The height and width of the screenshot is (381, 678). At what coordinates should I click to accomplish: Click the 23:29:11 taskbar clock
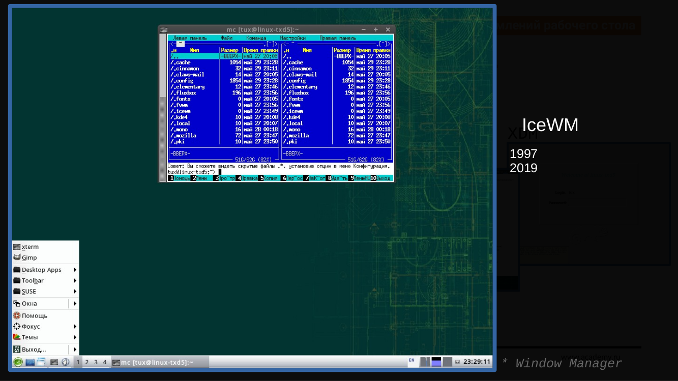coord(477,362)
